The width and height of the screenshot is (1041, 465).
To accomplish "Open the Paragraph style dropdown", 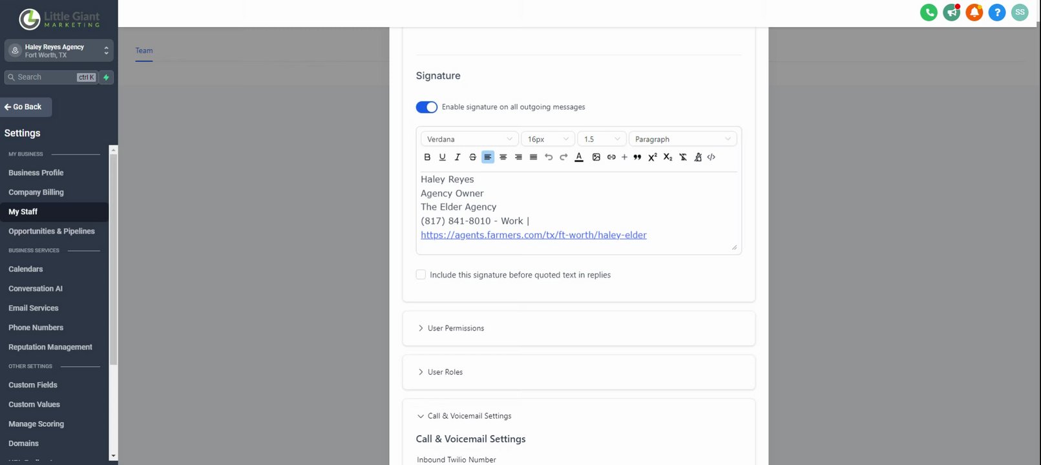I will pos(682,139).
